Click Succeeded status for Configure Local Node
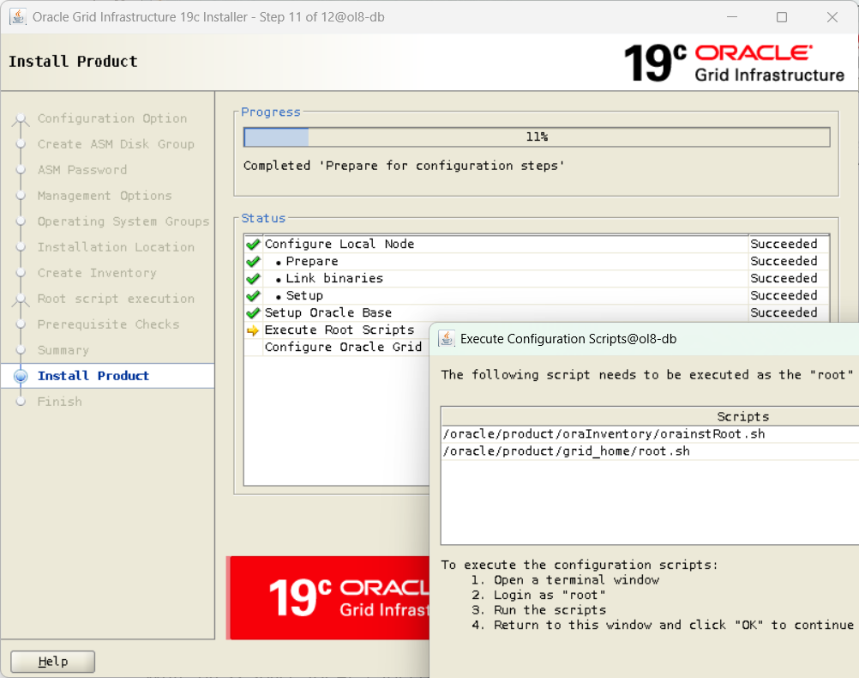Viewport: 859px width, 678px height. click(x=784, y=244)
